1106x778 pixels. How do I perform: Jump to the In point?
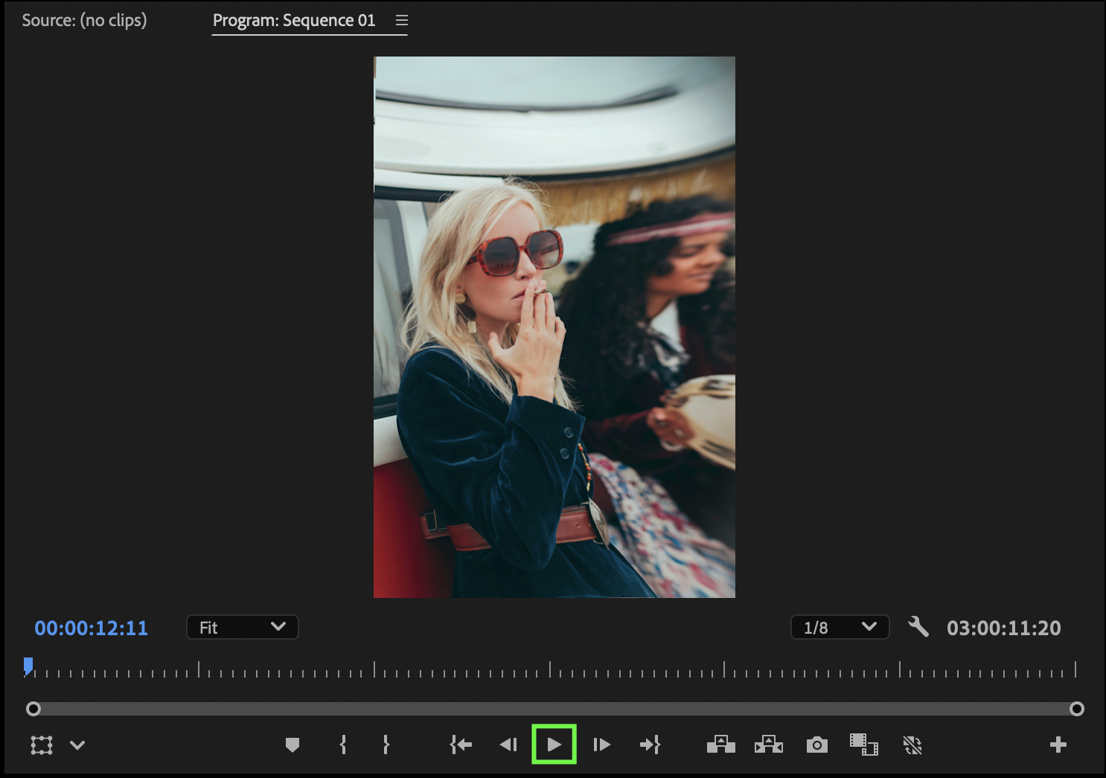[x=461, y=745]
